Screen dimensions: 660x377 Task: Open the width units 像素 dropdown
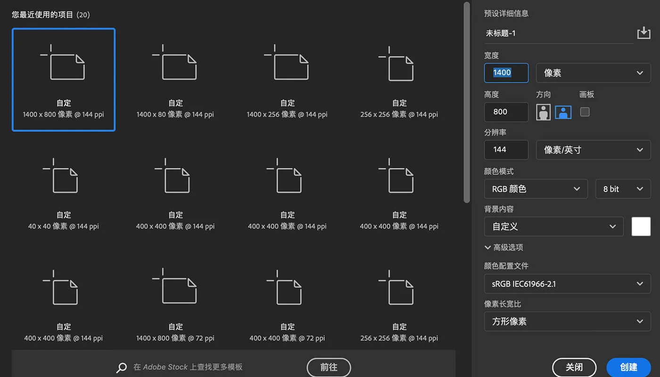[593, 73]
